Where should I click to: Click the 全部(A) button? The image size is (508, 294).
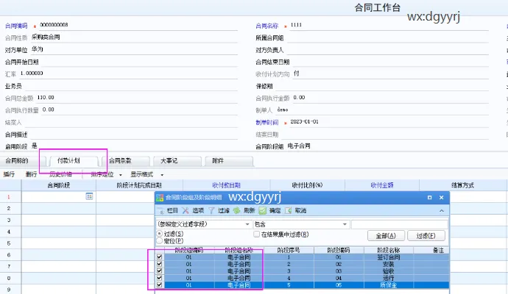coord(386,236)
